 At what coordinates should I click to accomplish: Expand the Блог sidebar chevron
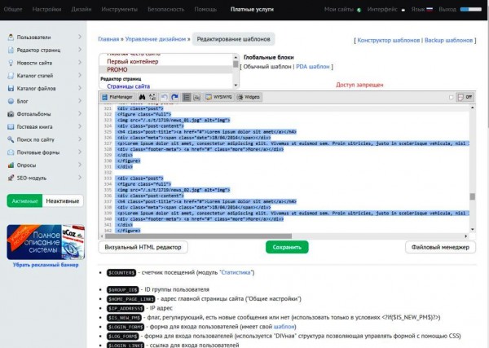tap(80, 101)
